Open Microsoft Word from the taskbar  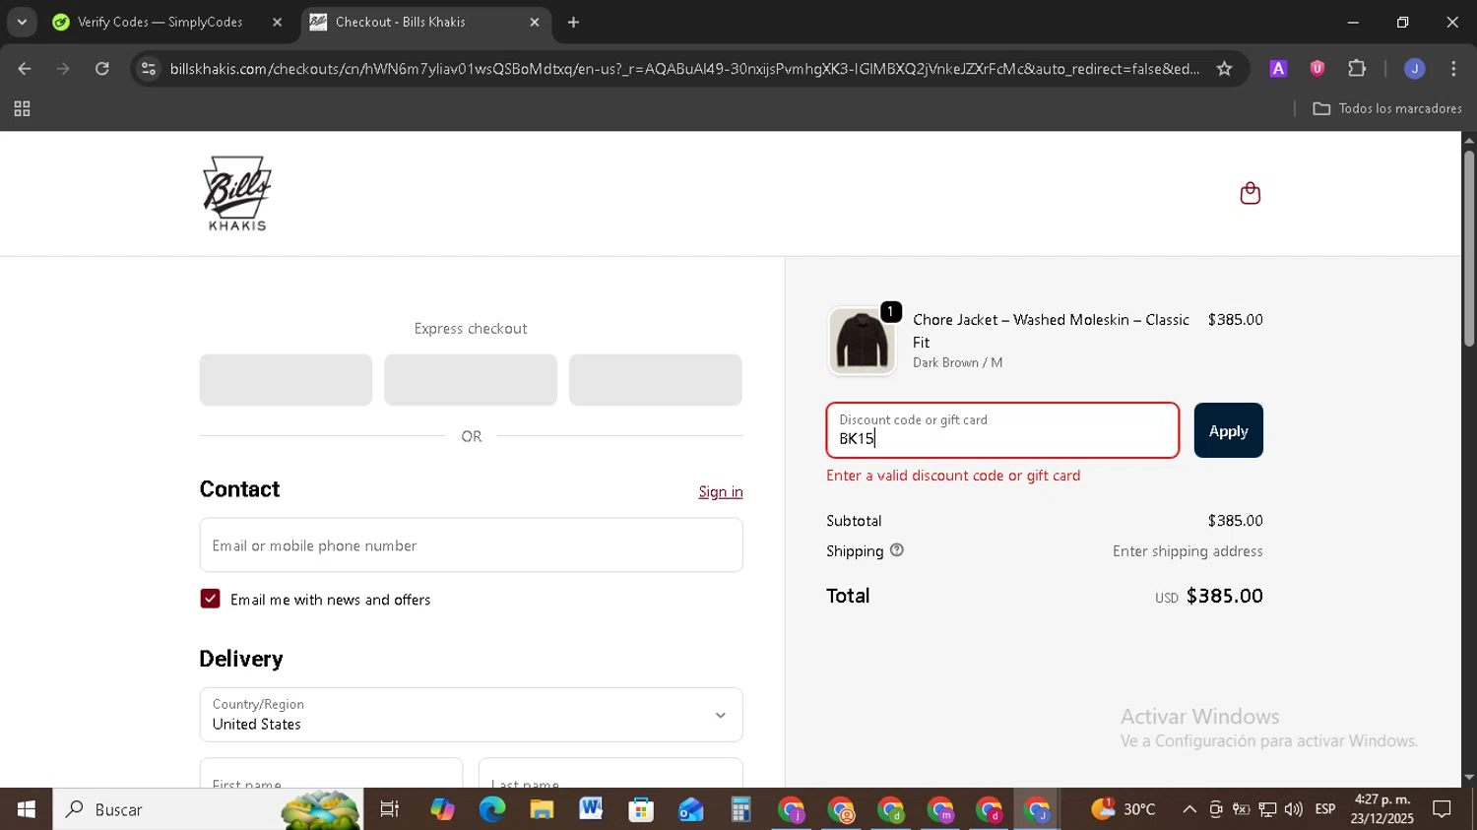591,809
